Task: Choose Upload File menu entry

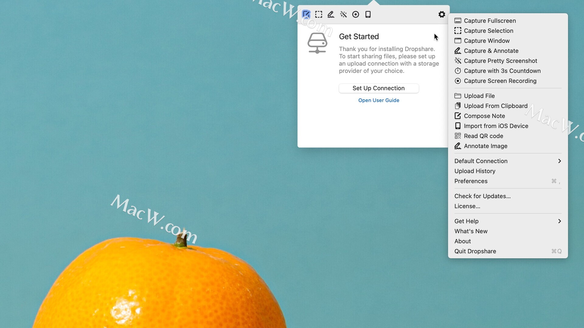Action: click(508, 96)
